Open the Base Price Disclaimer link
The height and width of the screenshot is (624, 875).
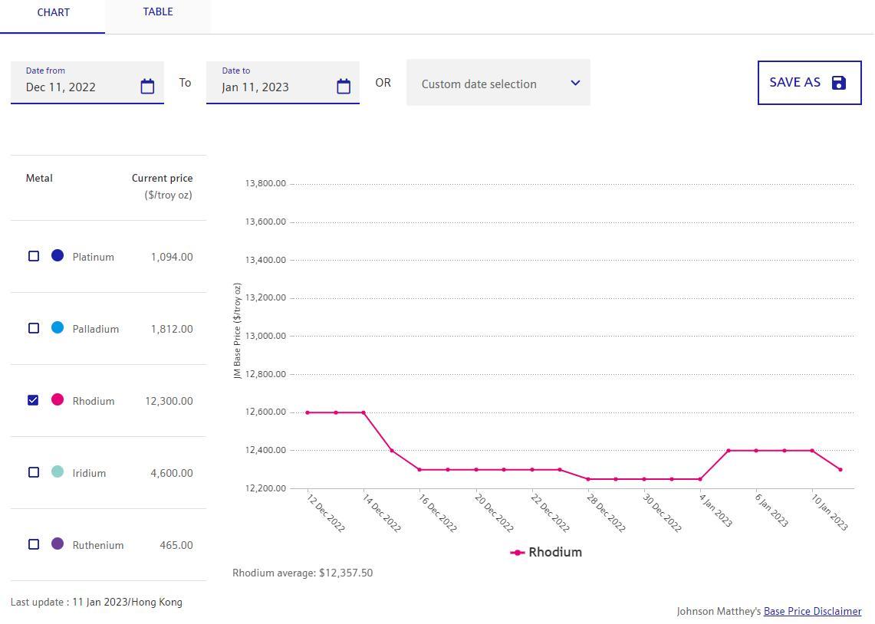pyautogui.click(x=812, y=612)
